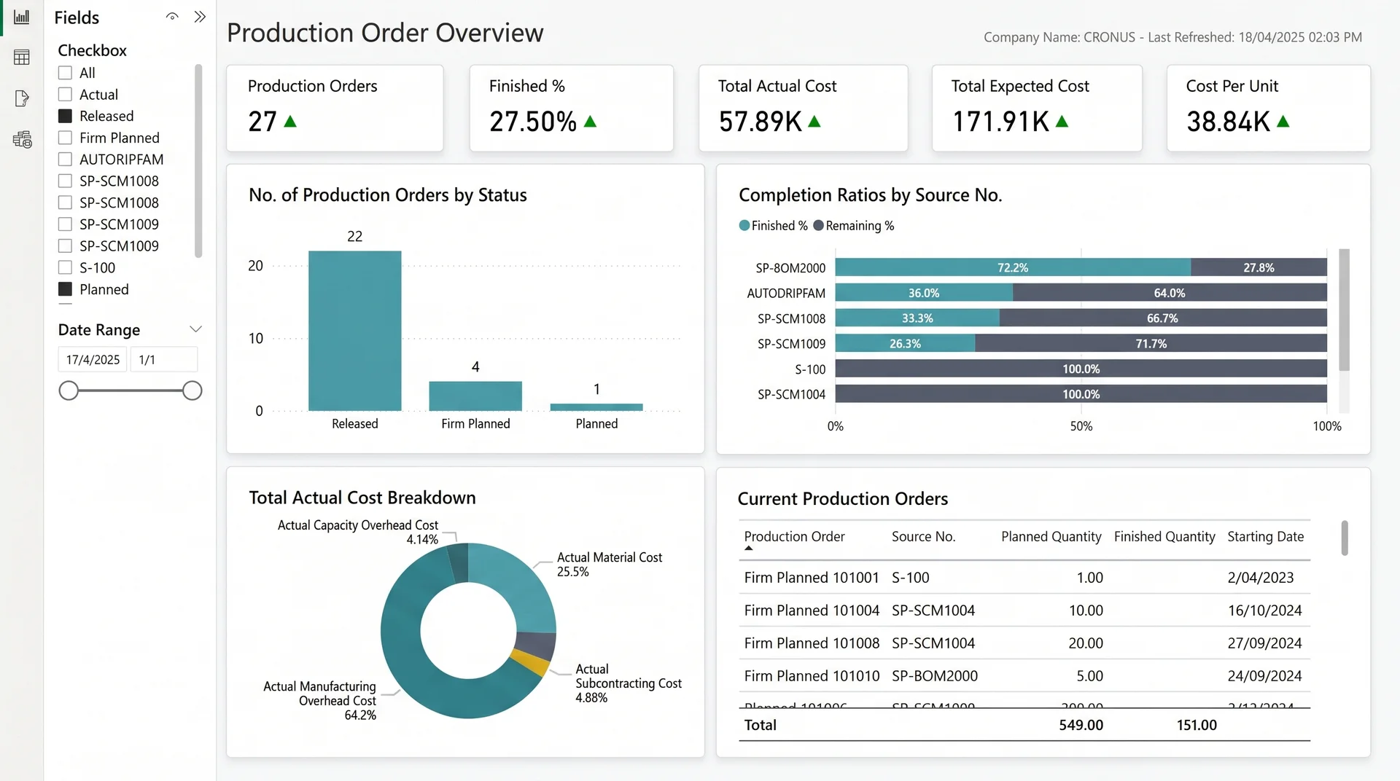1400x781 pixels.
Task: Expand the Date Range chevron
Action: tap(195, 329)
